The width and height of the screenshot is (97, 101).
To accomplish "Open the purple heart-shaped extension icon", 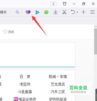I will click(x=28, y=12).
